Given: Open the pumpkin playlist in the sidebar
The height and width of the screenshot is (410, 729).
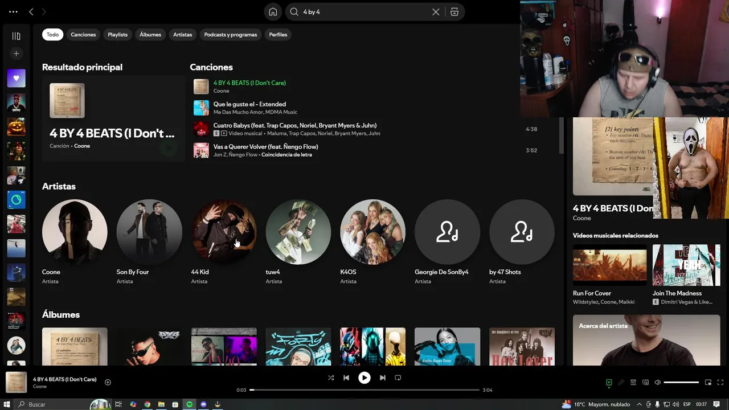Looking at the screenshot, I should pyautogui.click(x=16, y=126).
